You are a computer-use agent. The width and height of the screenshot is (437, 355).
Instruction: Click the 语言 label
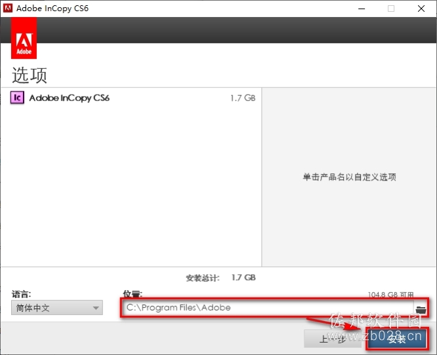[x=21, y=294]
